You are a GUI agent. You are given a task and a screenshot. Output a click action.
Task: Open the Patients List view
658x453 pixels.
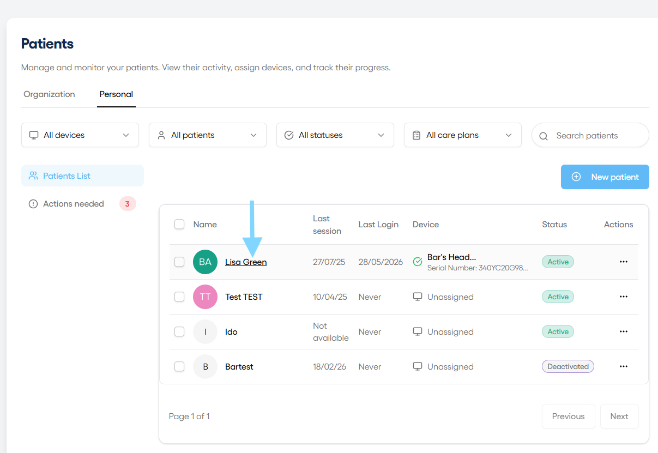[82, 176]
